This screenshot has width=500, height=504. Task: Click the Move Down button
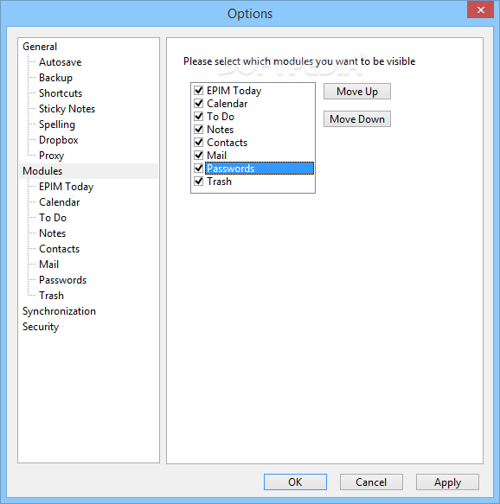pyautogui.click(x=357, y=119)
